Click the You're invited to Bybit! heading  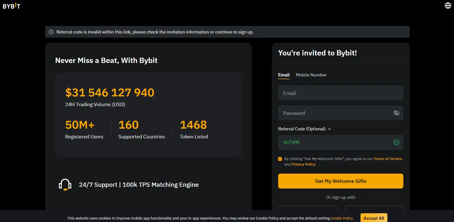point(317,53)
